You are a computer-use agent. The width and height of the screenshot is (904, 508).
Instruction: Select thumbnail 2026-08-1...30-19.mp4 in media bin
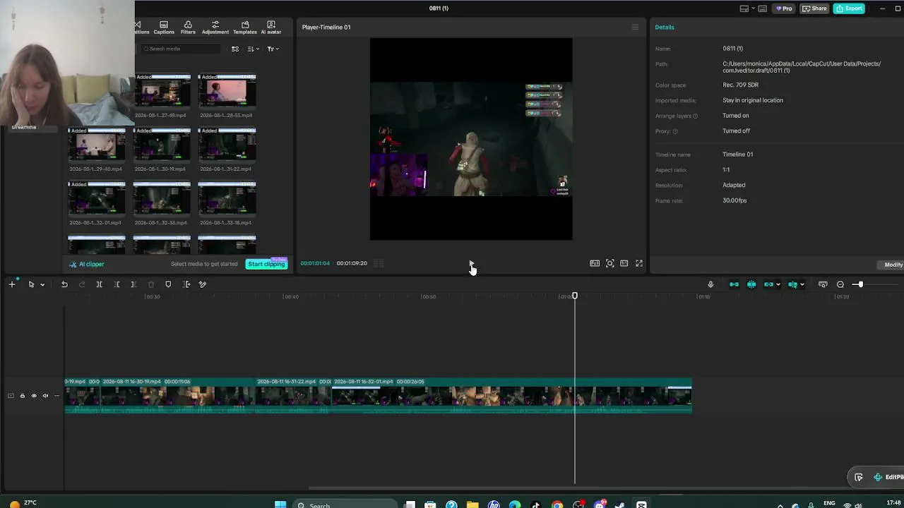[x=162, y=145]
